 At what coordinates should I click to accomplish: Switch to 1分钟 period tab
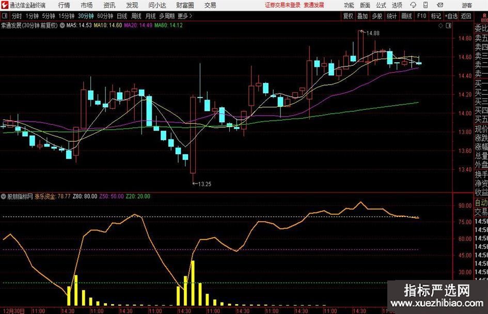pos(32,16)
